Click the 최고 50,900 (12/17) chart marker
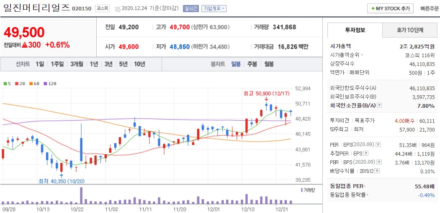 (266, 94)
